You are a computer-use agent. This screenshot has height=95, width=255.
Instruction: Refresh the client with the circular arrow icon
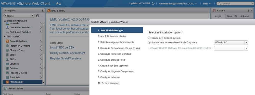(153, 3)
